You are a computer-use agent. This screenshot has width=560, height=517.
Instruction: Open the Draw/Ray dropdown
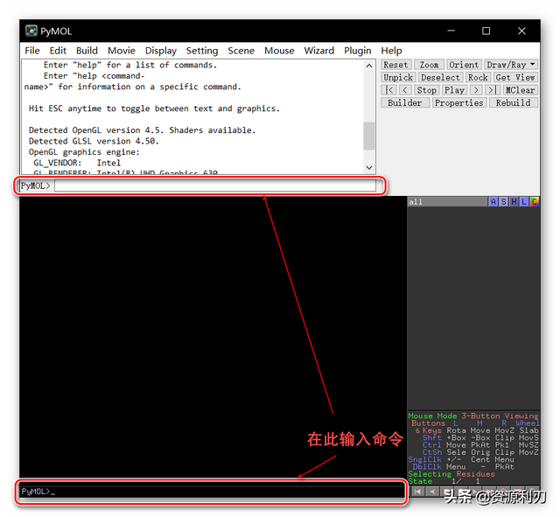(x=511, y=65)
